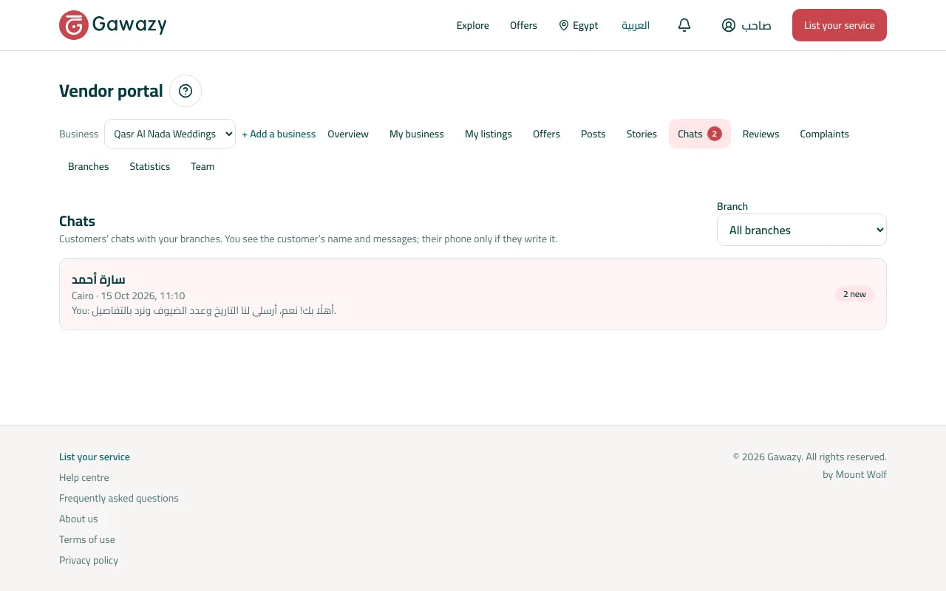Viewport: 946px width, 591px height.
Task: Open the Privacy policy link
Action: (89, 560)
